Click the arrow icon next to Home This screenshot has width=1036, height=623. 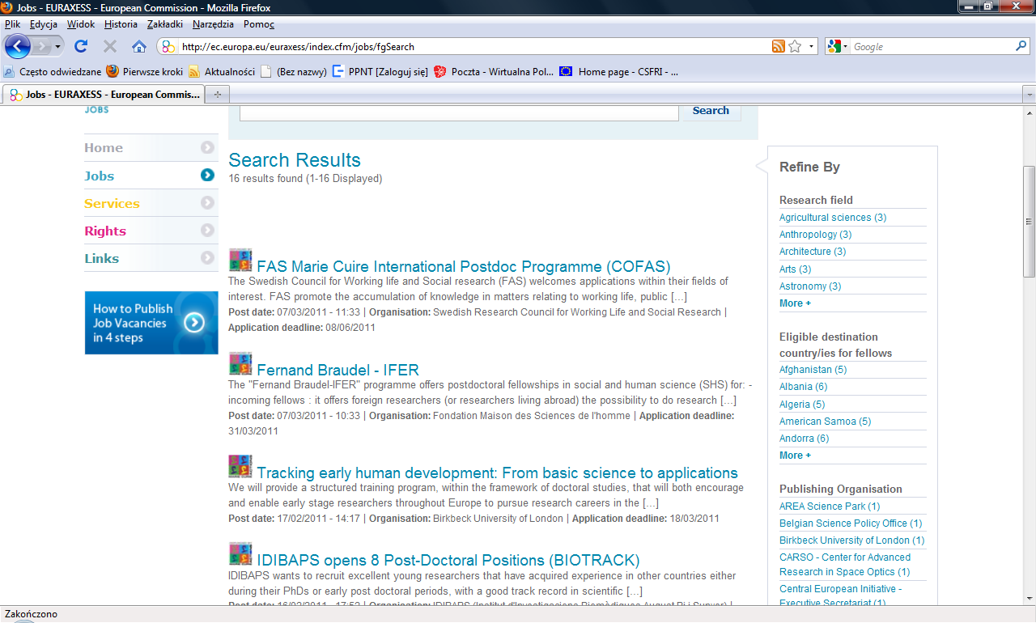pos(208,147)
